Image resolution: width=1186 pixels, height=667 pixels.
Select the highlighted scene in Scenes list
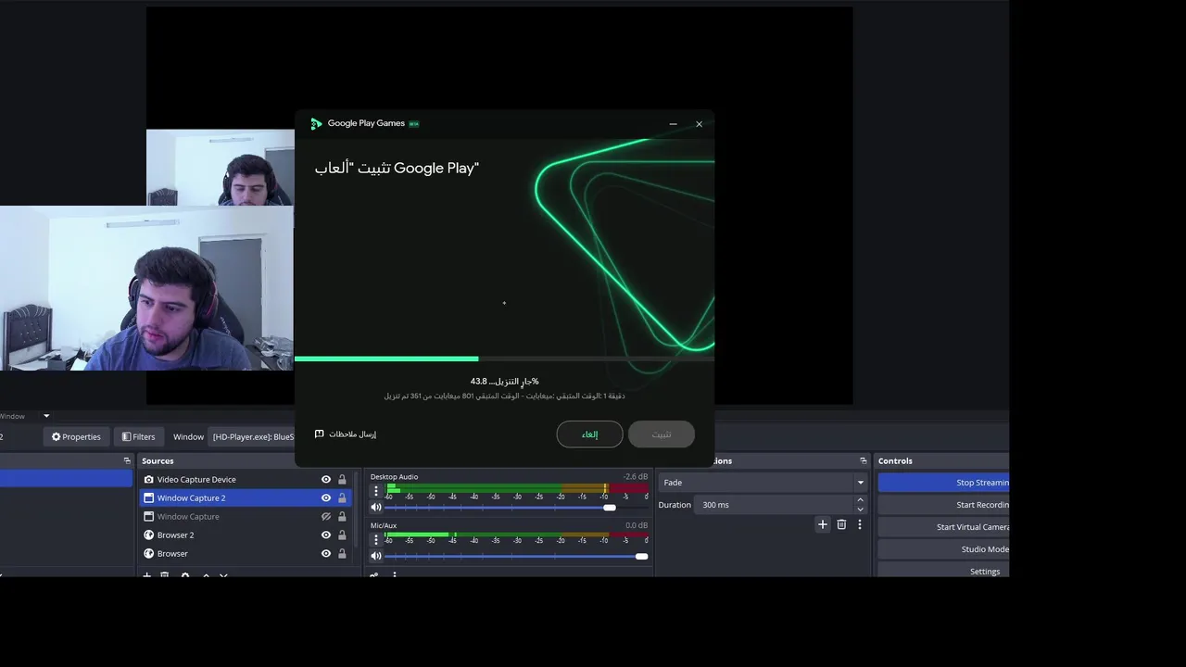click(67, 478)
